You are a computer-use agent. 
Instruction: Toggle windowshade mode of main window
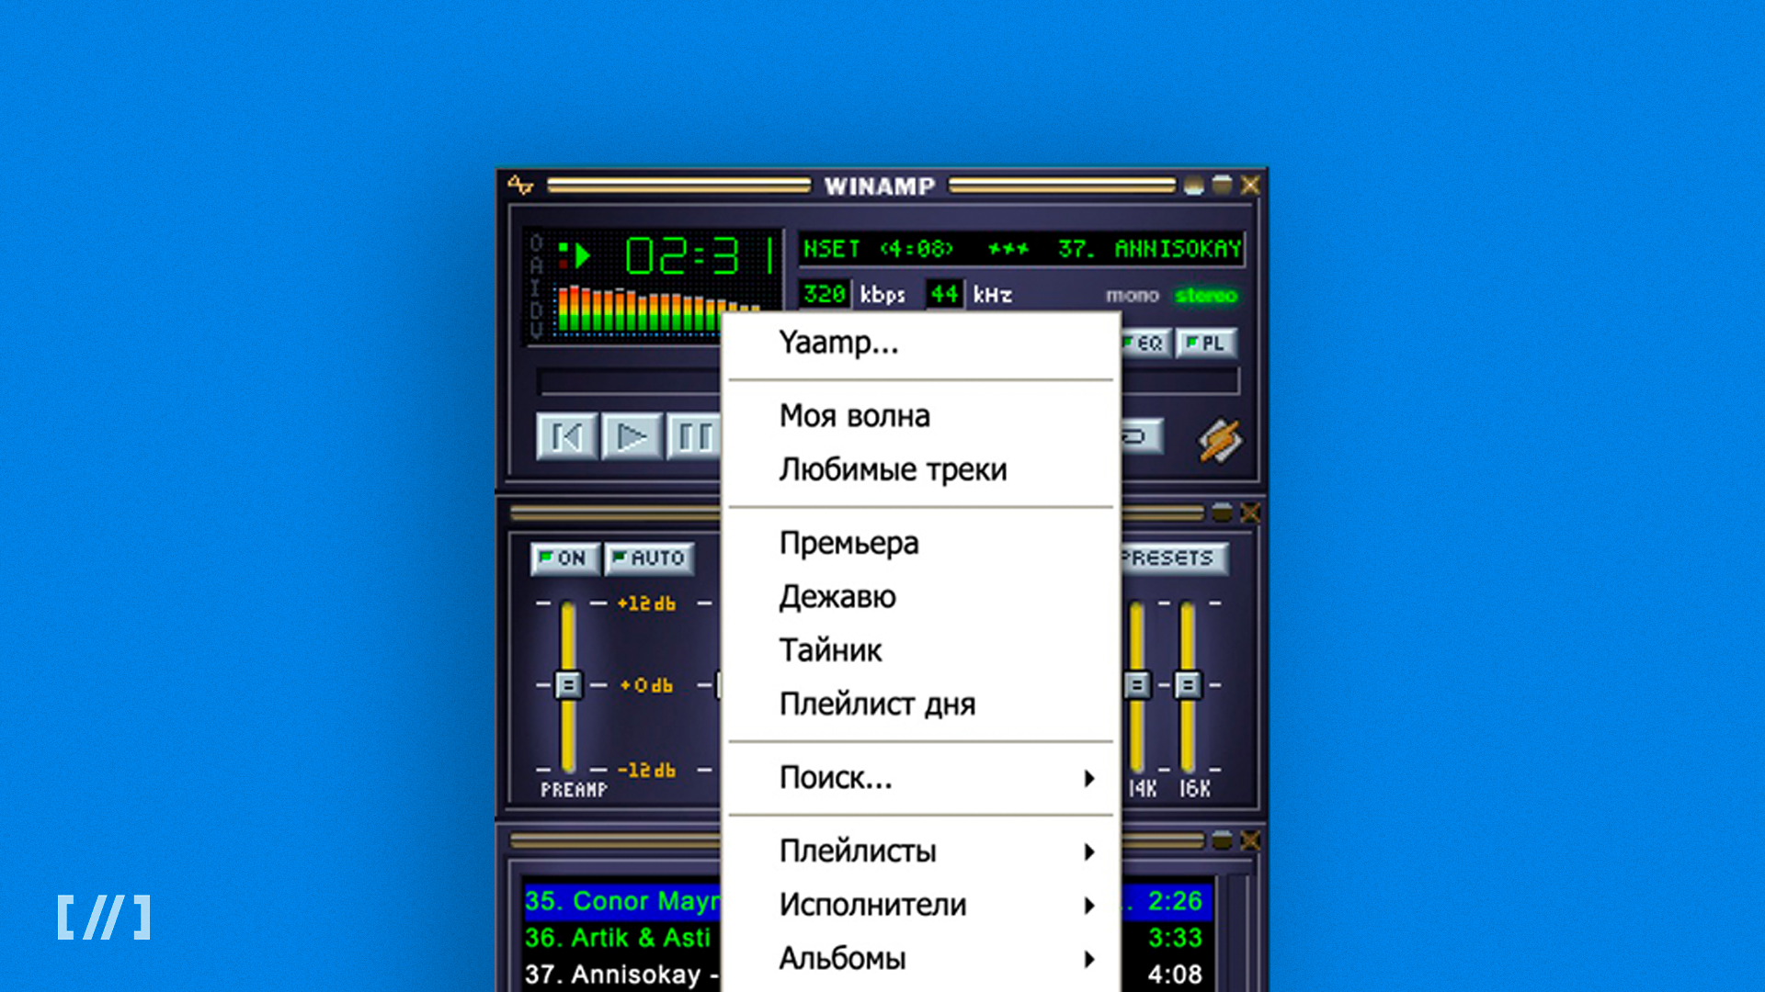point(1222,186)
